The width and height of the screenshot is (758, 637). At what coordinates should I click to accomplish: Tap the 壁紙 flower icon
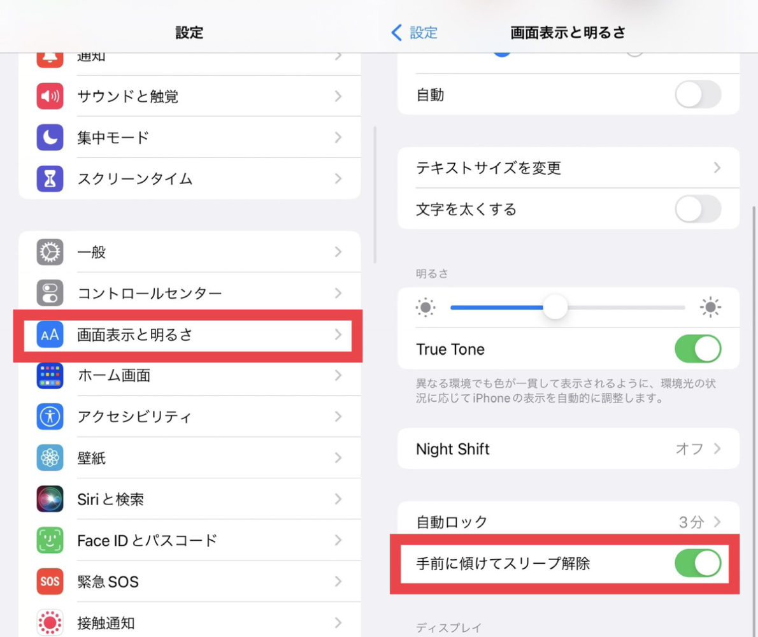click(50, 457)
